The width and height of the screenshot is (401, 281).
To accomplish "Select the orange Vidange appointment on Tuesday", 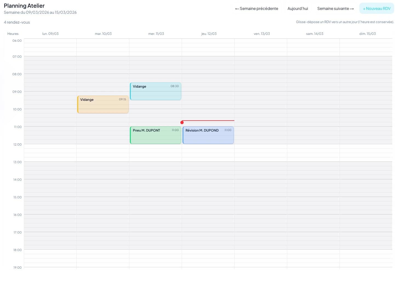I will pyautogui.click(x=103, y=104).
